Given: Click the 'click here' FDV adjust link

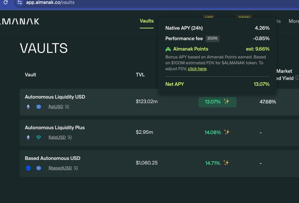Looking at the screenshot, I should (197, 69).
